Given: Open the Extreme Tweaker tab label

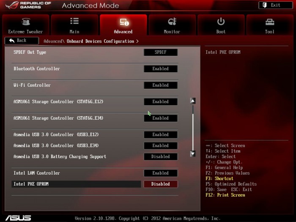Looking at the screenshot, I should (25, 32).
